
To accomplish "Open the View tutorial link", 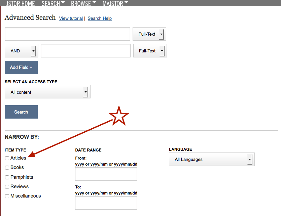I will 71,18.
